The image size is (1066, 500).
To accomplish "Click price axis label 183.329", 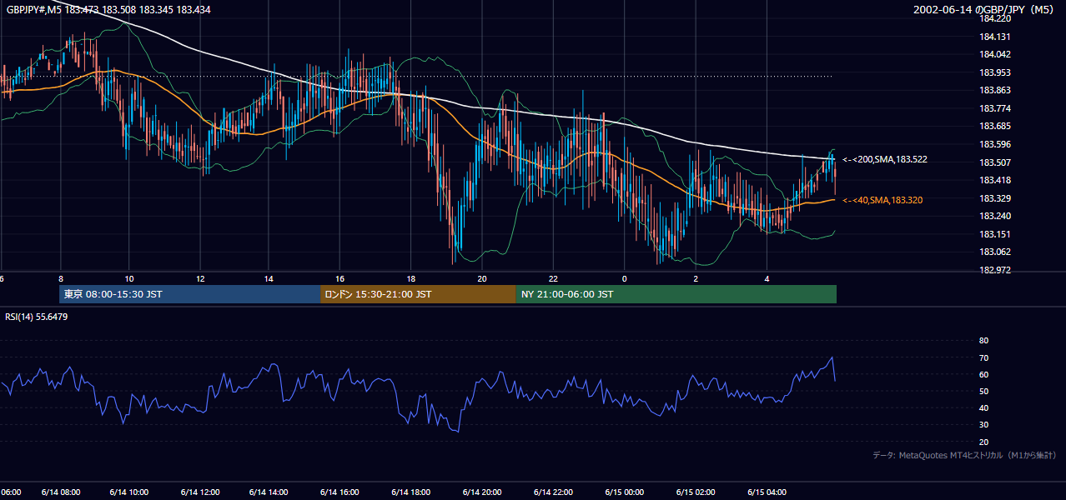I will coord(994,198).
